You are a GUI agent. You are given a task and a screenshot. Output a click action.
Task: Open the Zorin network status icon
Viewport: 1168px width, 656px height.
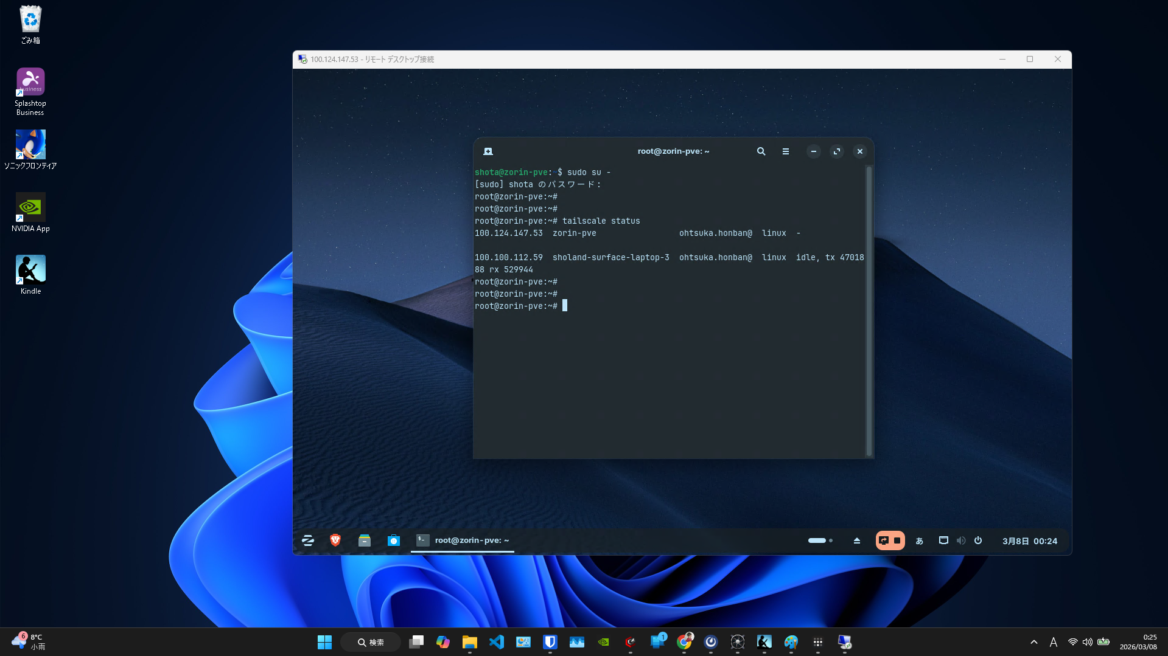tap(943, 540)
